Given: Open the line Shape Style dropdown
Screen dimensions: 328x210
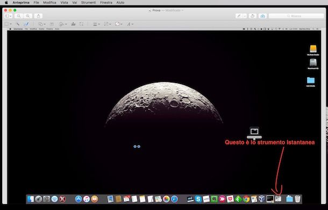Looking at the screenshot, I should (96, 24).
